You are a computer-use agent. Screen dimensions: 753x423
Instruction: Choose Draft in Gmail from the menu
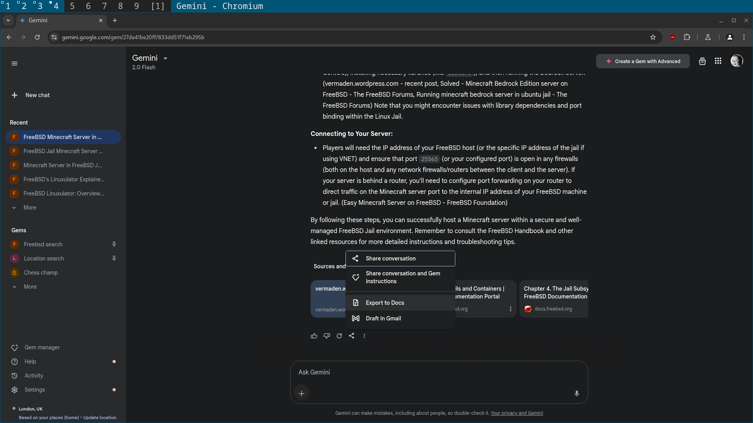tap(383, 318)
